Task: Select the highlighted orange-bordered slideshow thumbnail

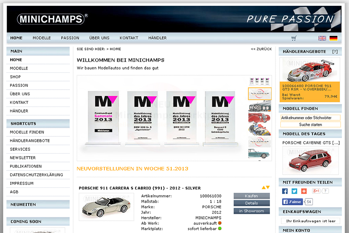Action: [x=260, y=94]
